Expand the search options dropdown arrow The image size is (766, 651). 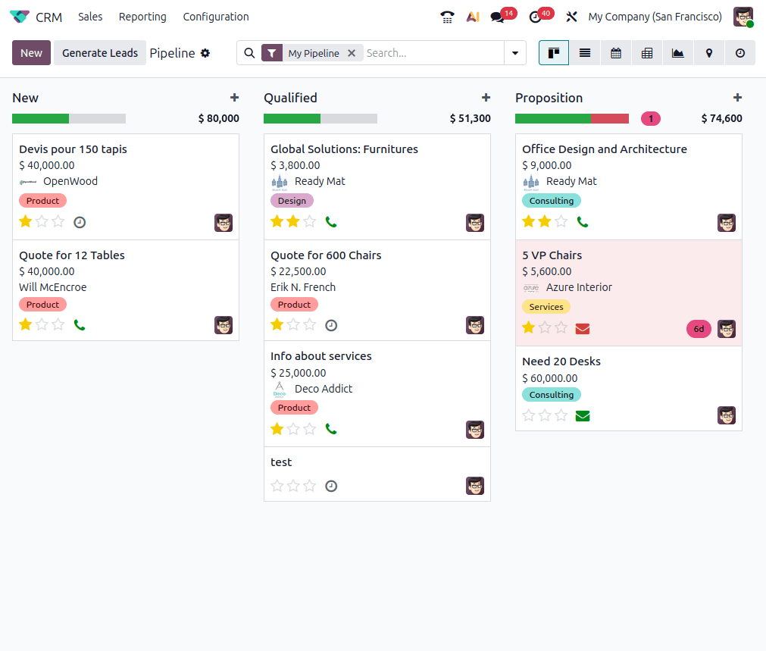515,53
